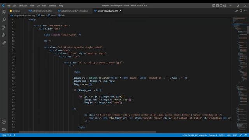Click the for loop line 66
The width and height of the screenshot is (249, 140).
pos(102,96)
